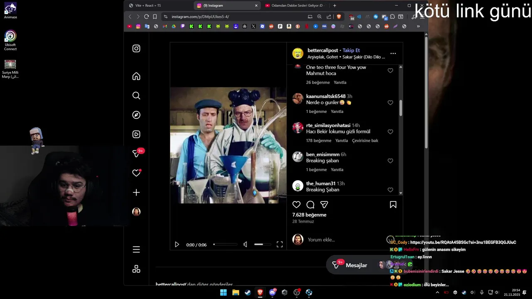
Task: Like the comment by kaanunsaltsk6548
Action: 390,103
